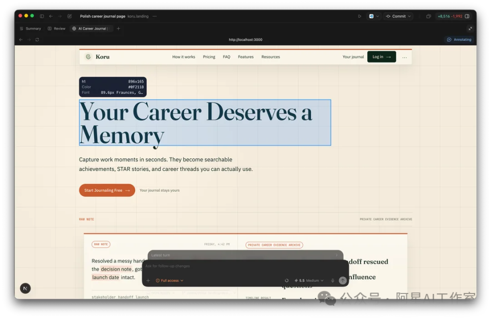Click the FRIDAY, 4:42 PM timestamp

(217, 244)
